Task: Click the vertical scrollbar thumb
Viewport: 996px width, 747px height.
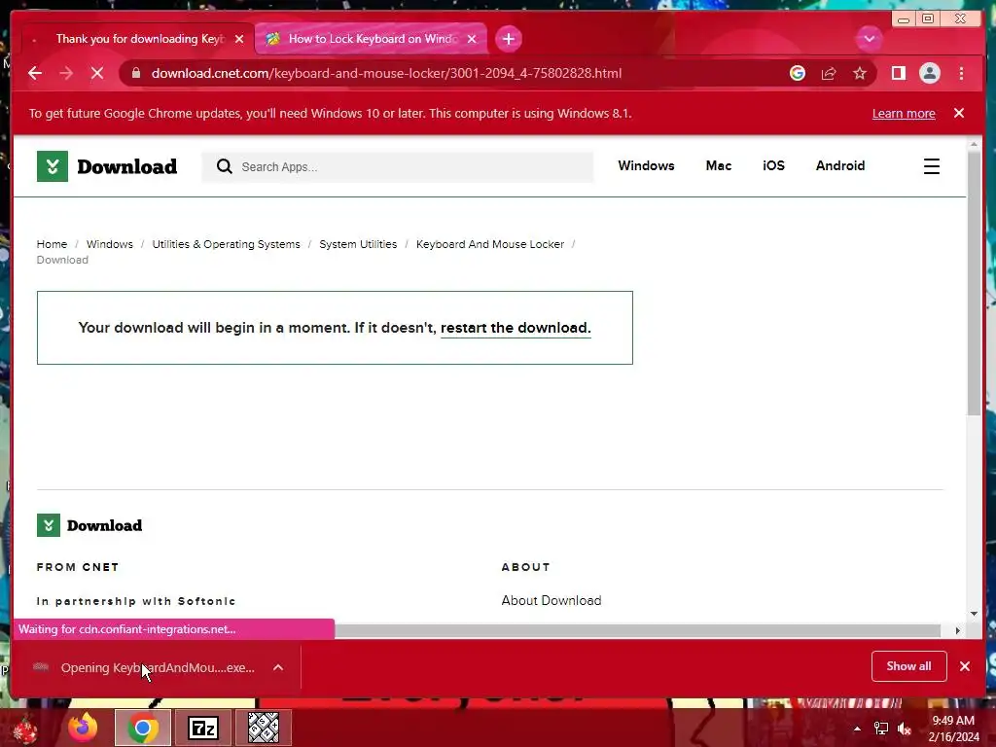Action: point(974,283)
